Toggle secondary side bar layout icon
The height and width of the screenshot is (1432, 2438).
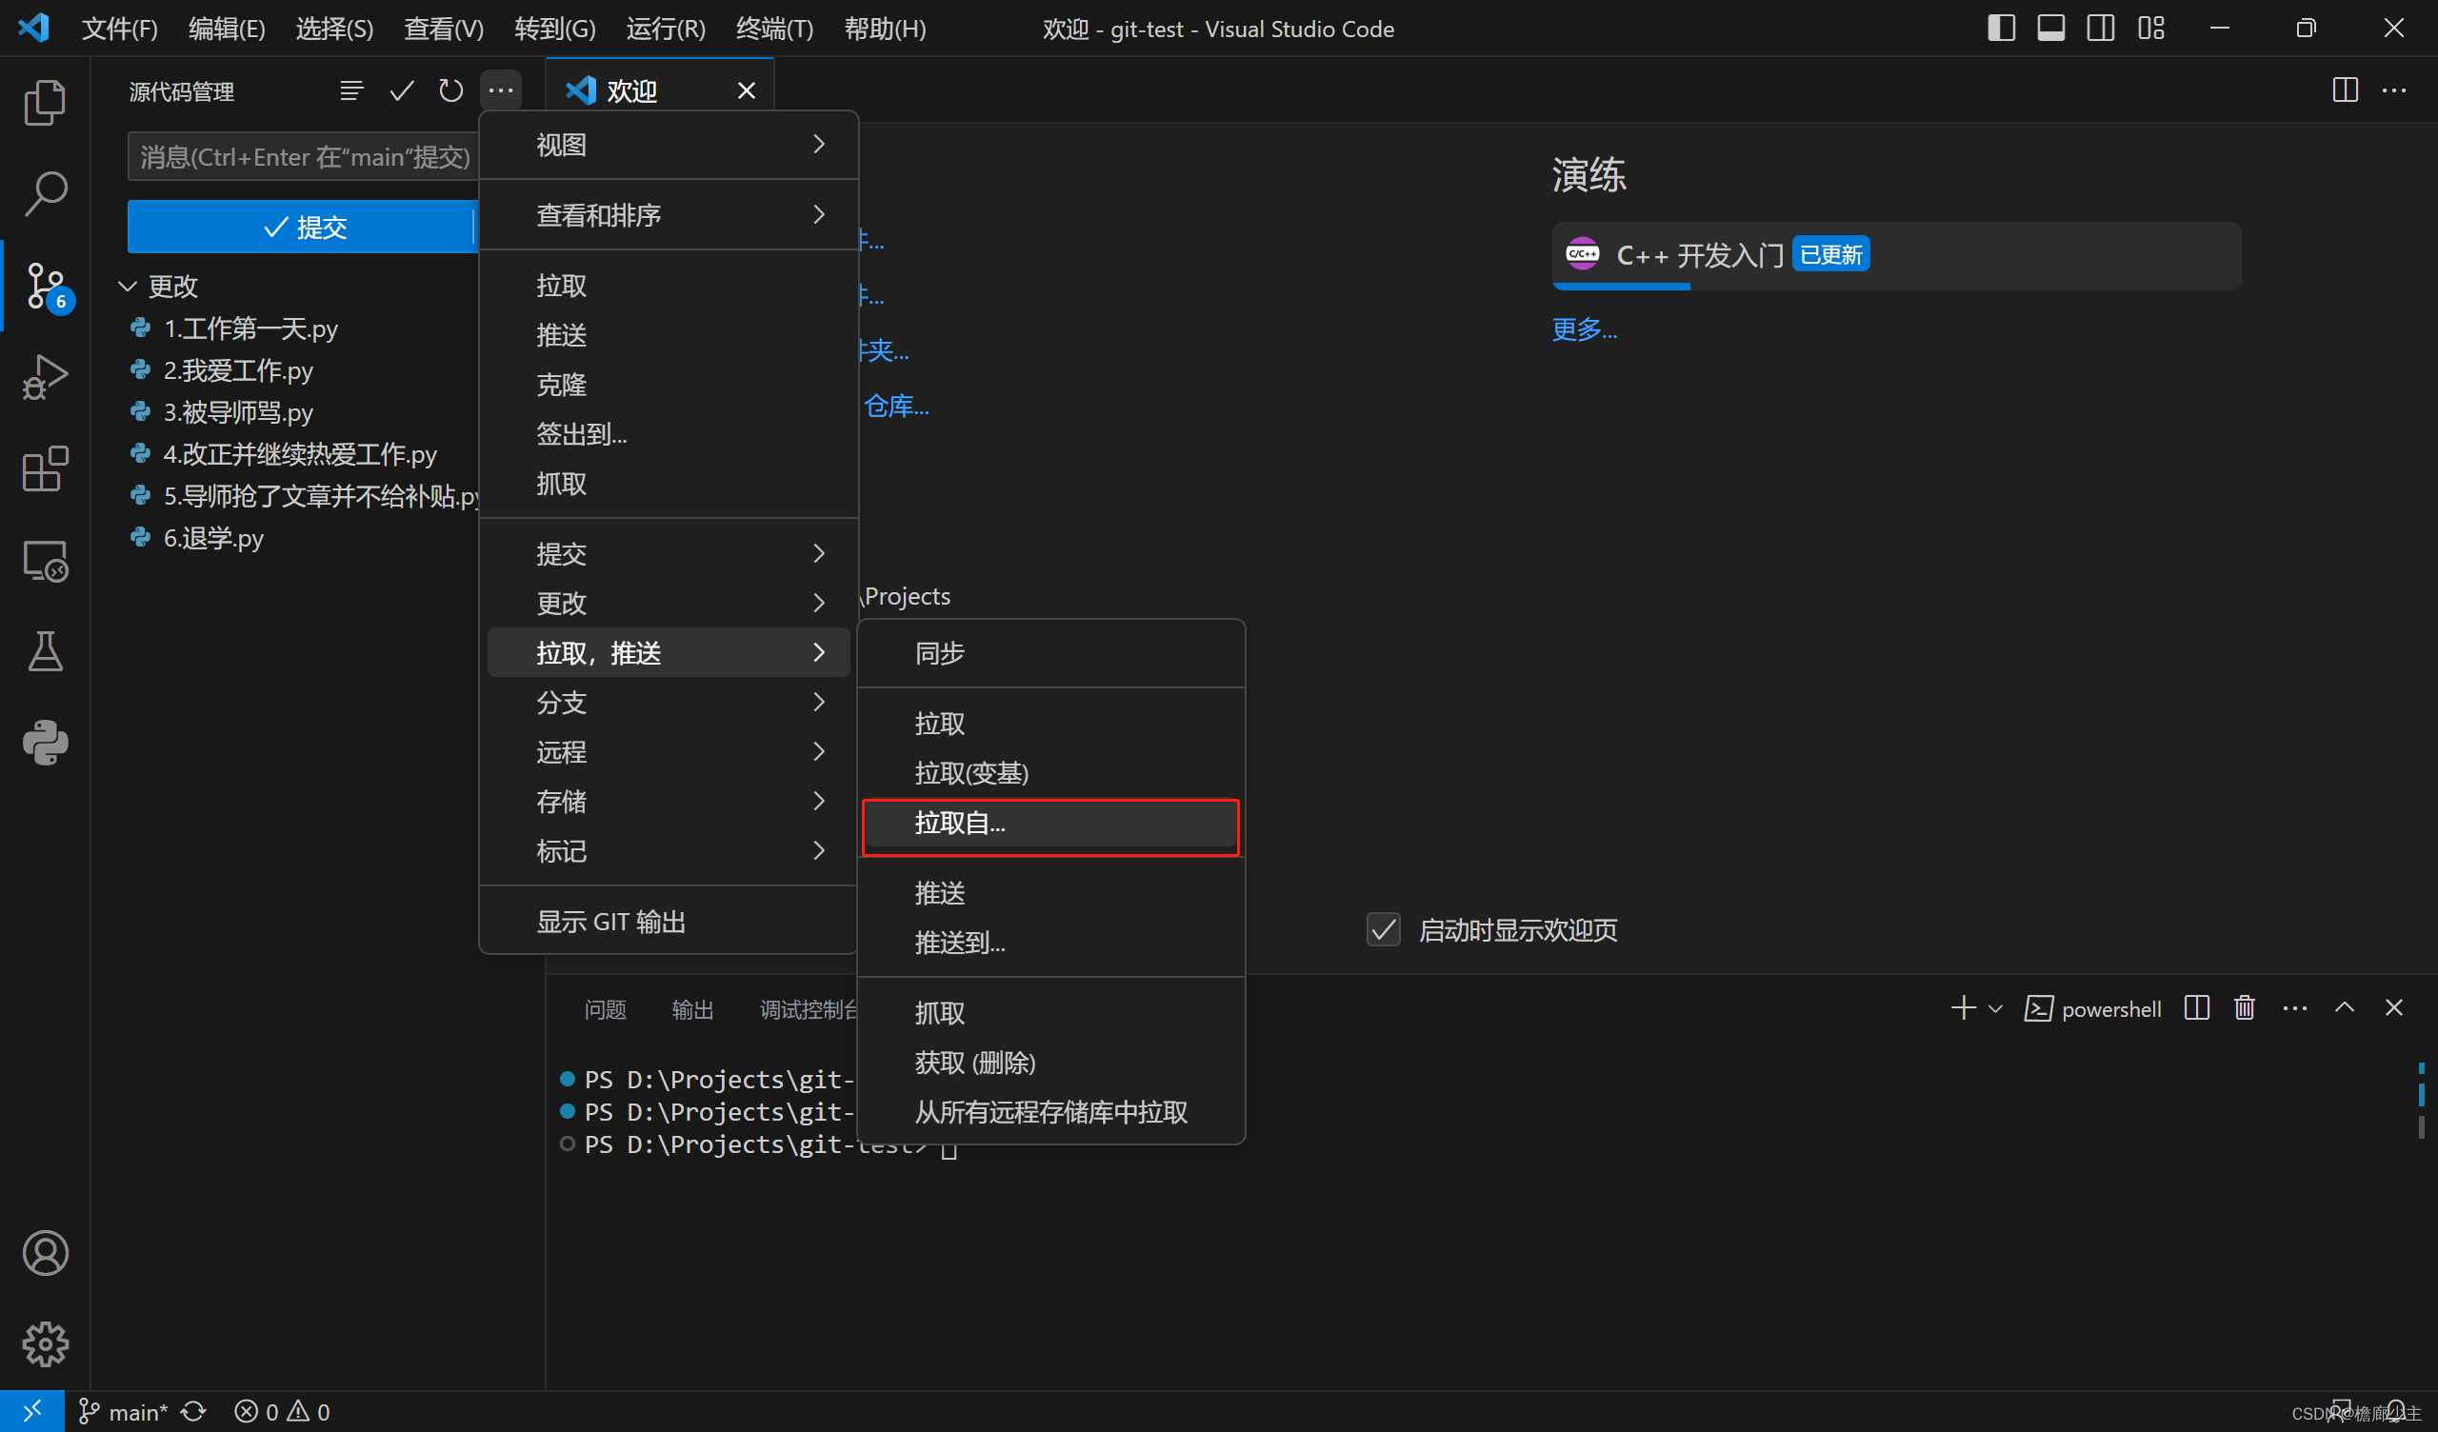click(2100, 28)
